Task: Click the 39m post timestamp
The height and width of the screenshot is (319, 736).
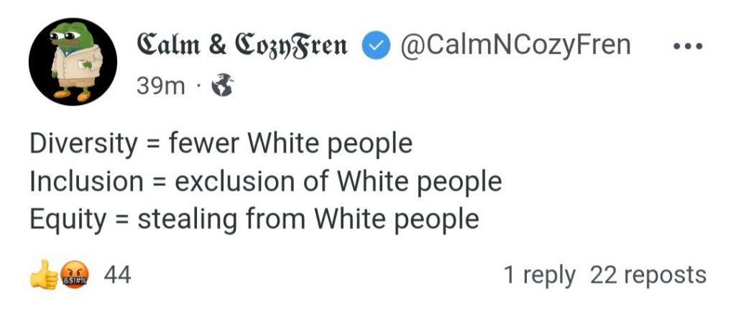Action: click(160, 87)
